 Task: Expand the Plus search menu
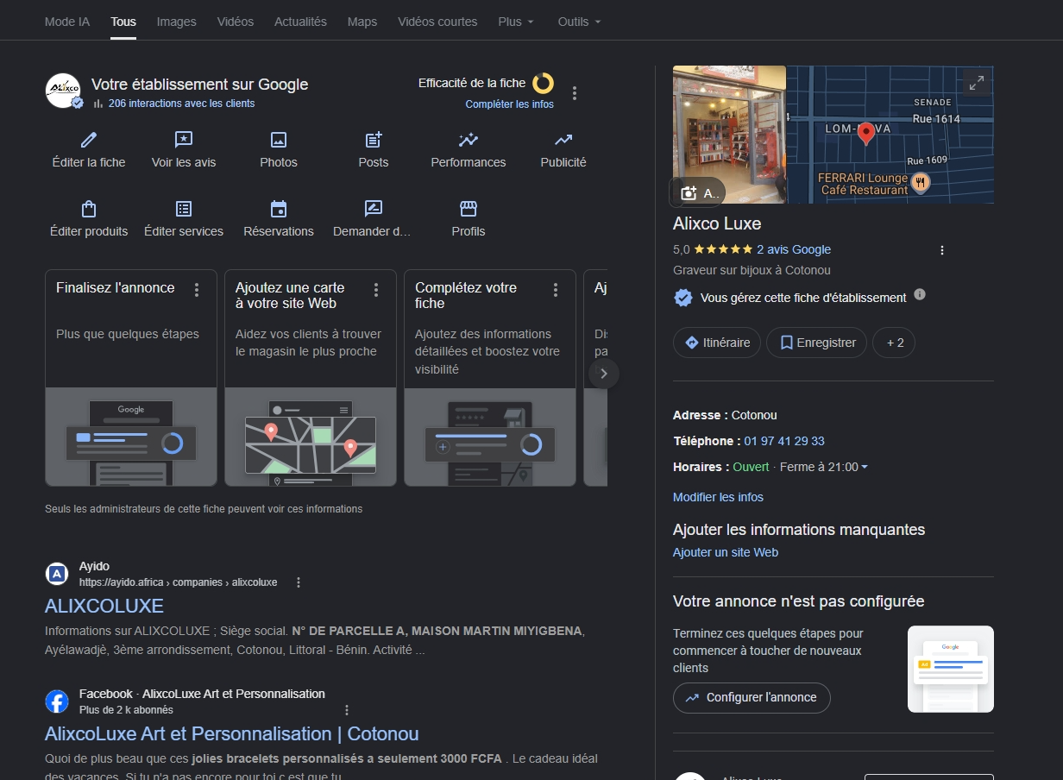click(516, 22)
